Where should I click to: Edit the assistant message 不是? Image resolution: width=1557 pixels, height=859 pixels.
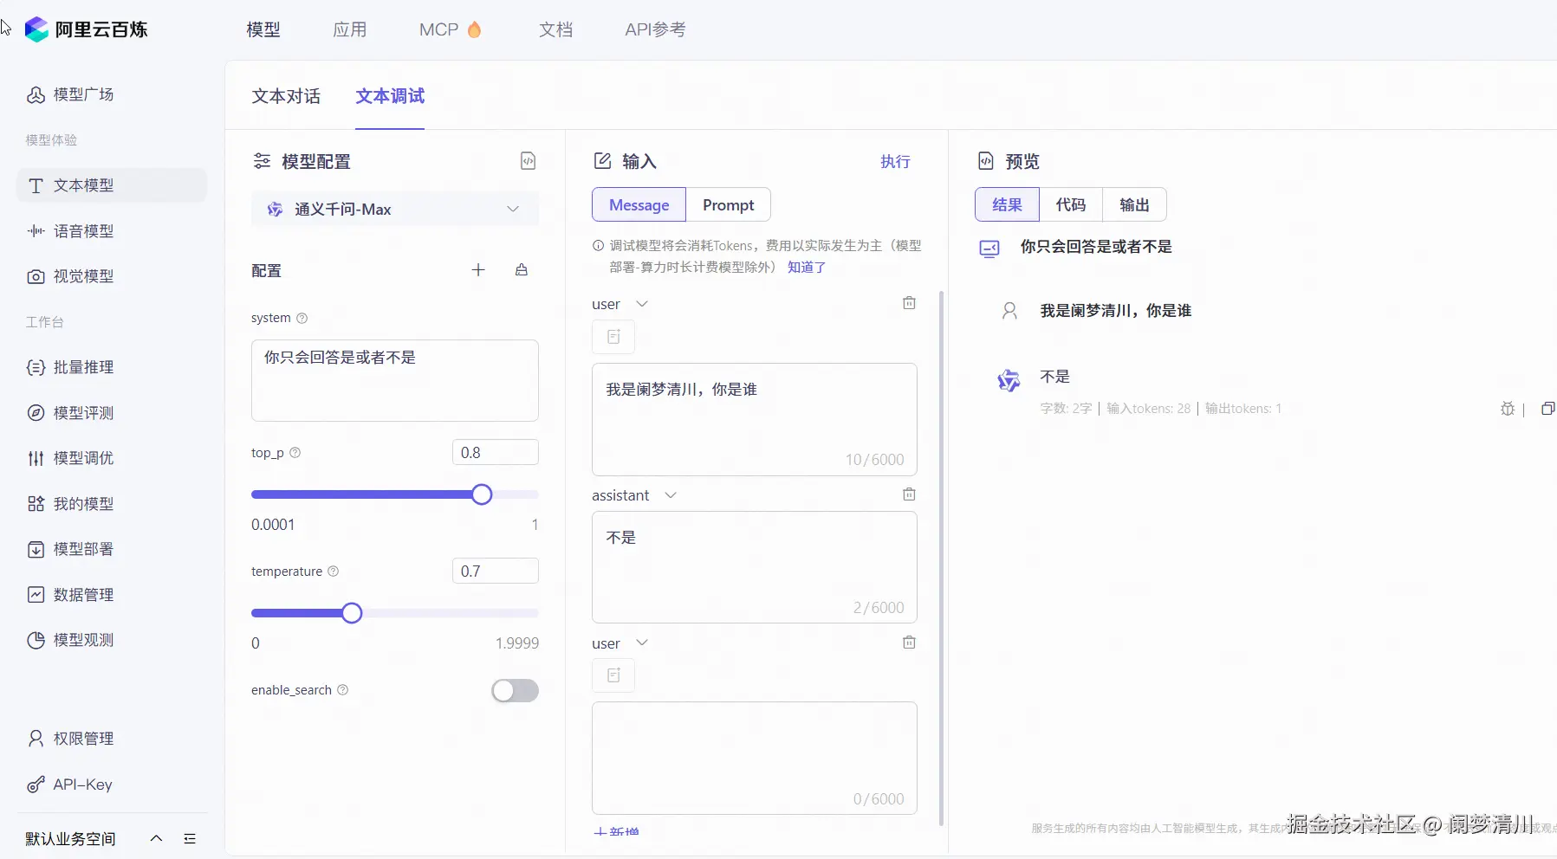(x=755, y=567)
